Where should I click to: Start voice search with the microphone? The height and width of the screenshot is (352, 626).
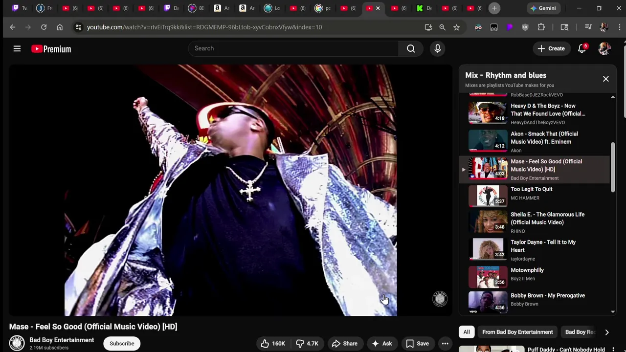437,48
